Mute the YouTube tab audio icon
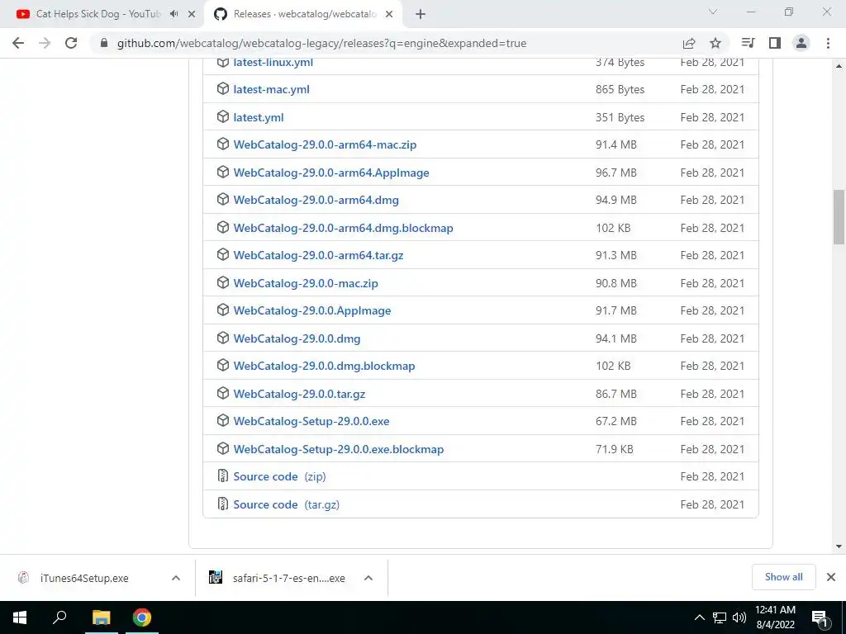 [173, 14]
